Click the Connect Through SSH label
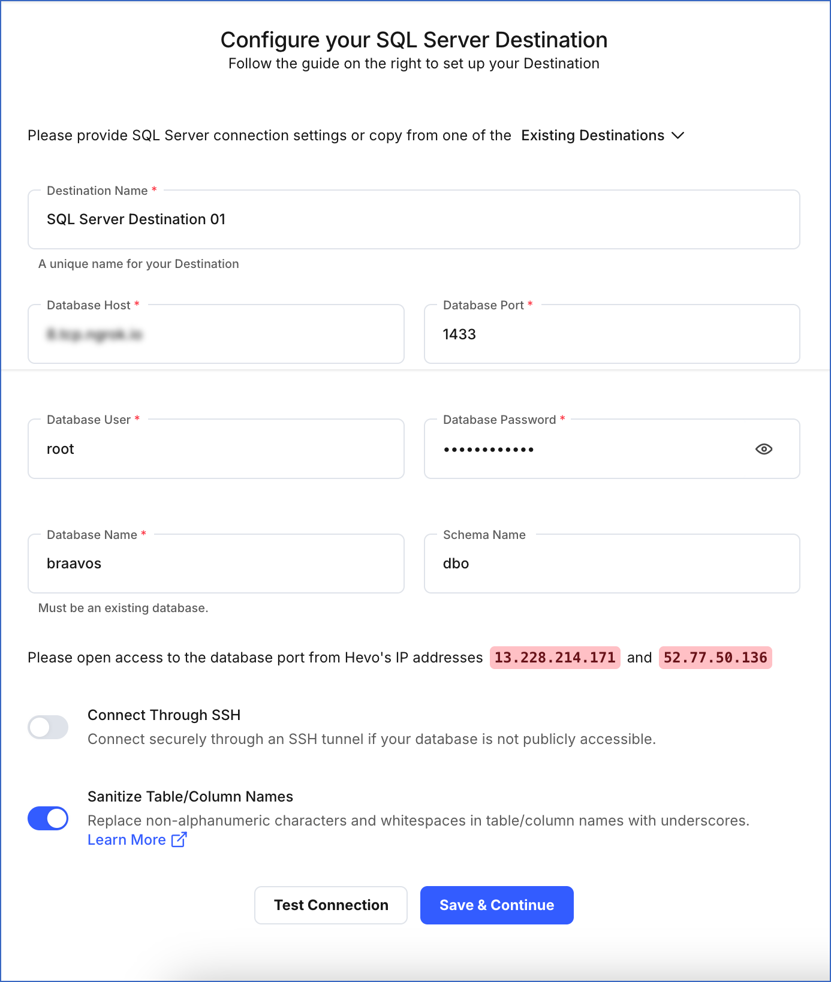This screenshot has width=831, height=982. click(164, 715)
